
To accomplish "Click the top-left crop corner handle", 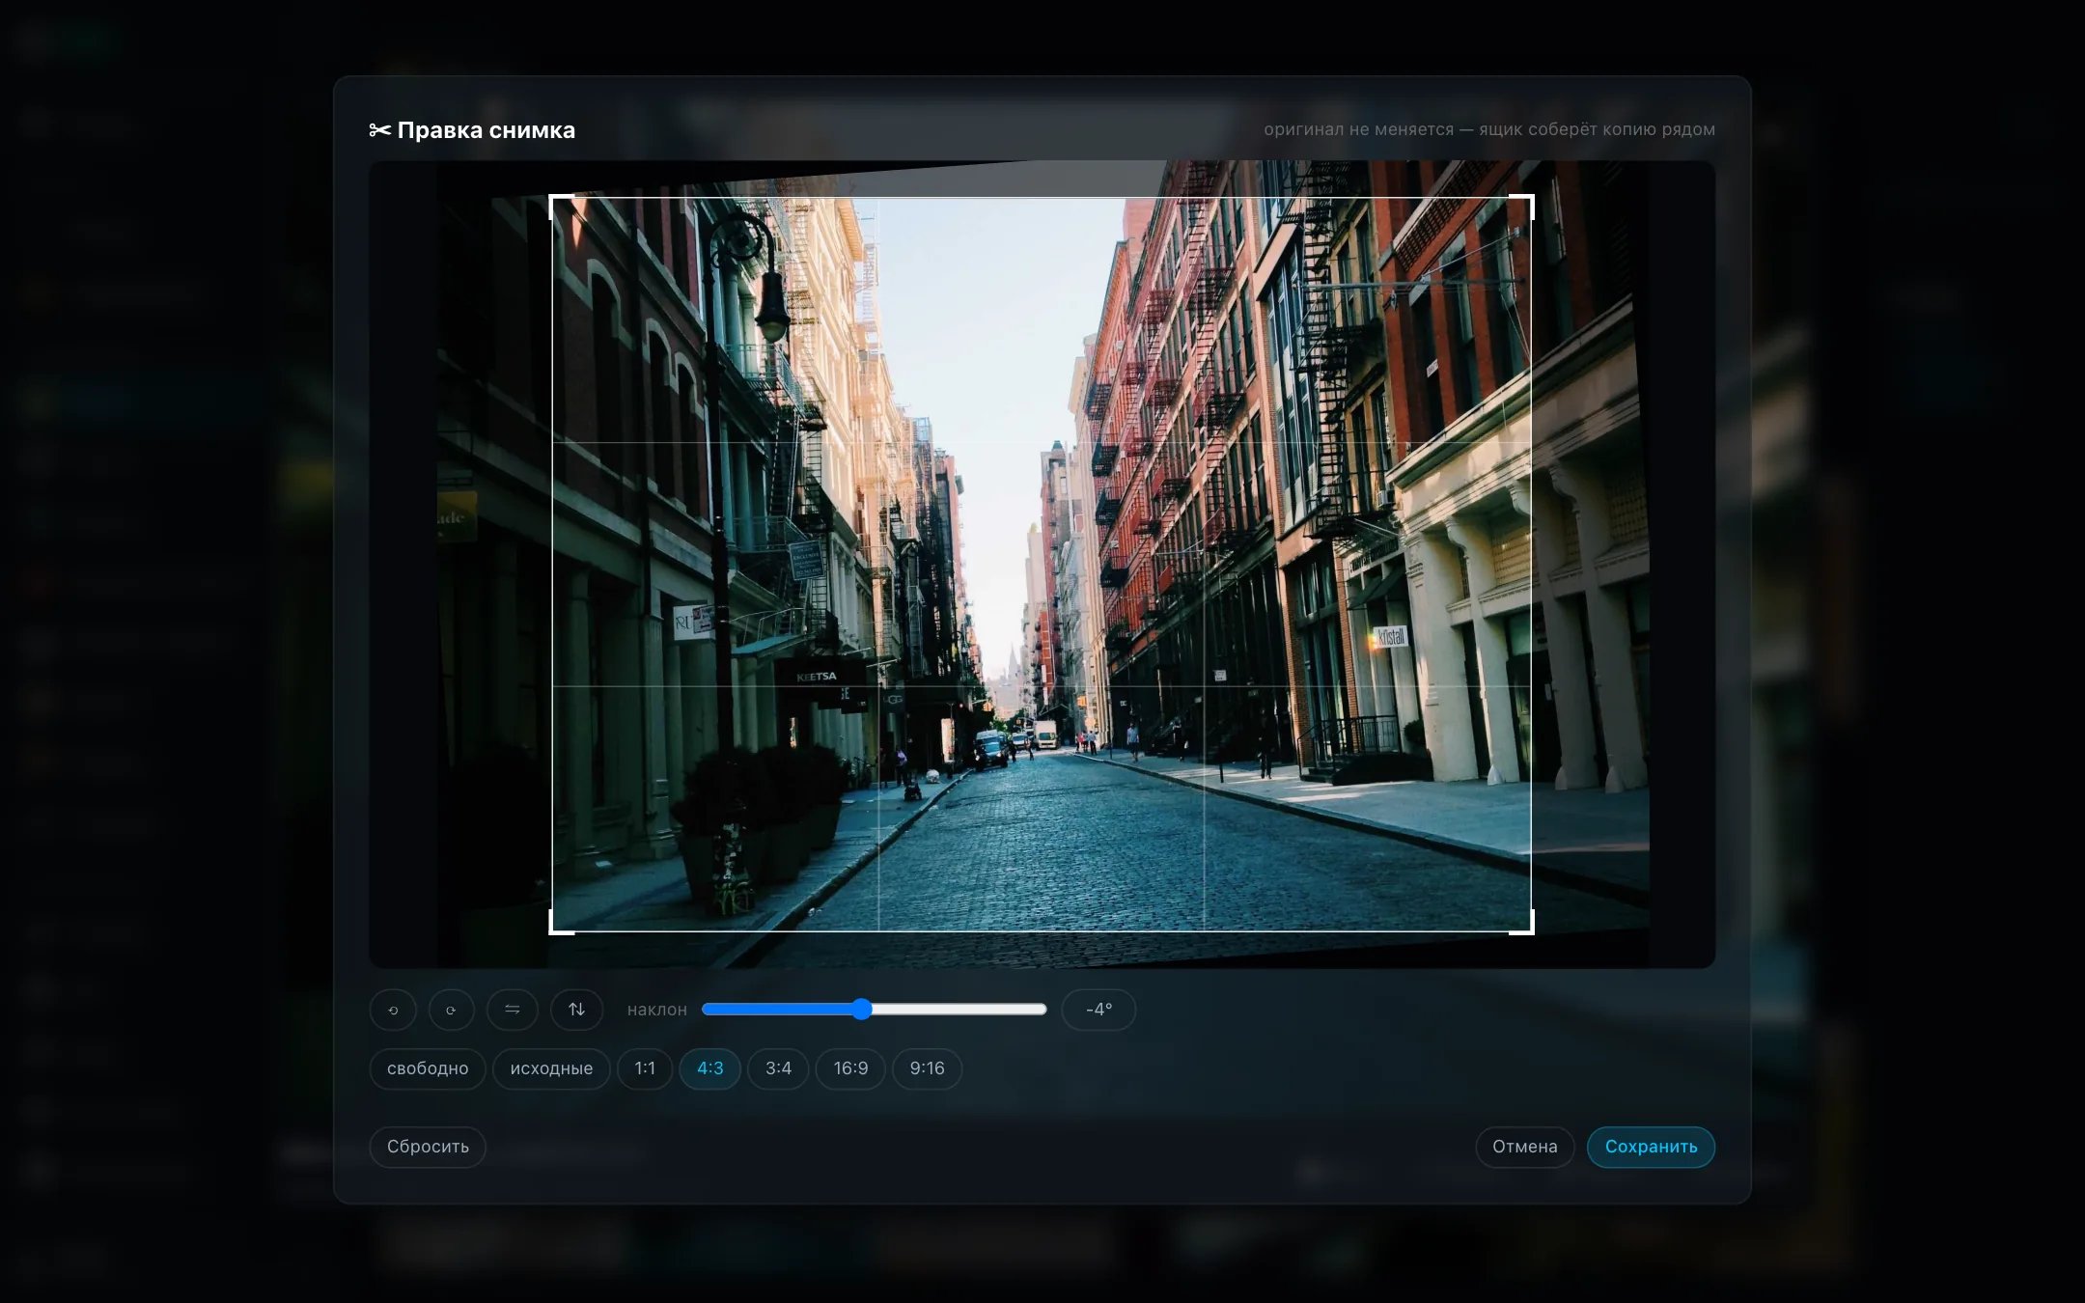I will [x=560, y=205].
